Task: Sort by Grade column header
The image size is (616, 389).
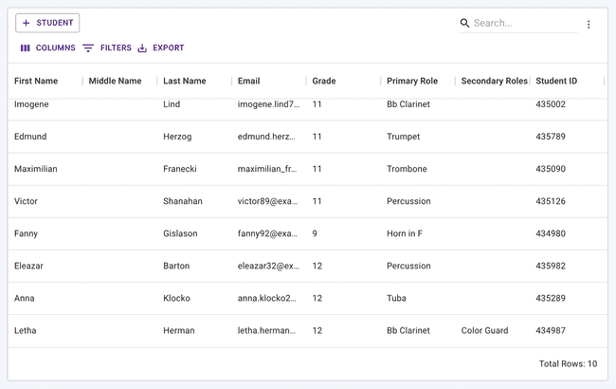Action: pos(324,81)
